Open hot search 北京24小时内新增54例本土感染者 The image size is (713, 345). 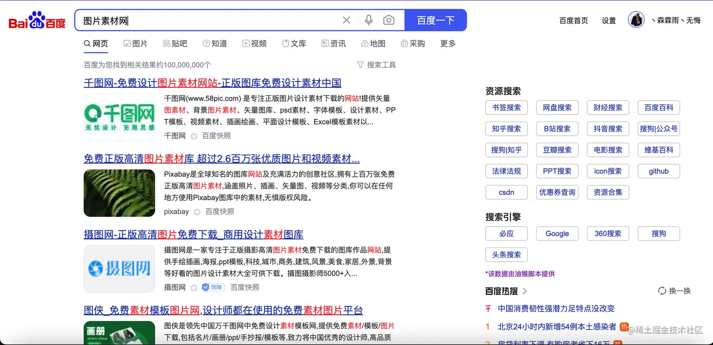pyautogui.click(x=557, y=327)
